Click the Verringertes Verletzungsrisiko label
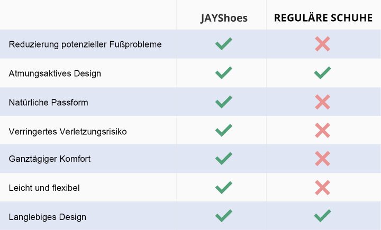 point(68,131)
